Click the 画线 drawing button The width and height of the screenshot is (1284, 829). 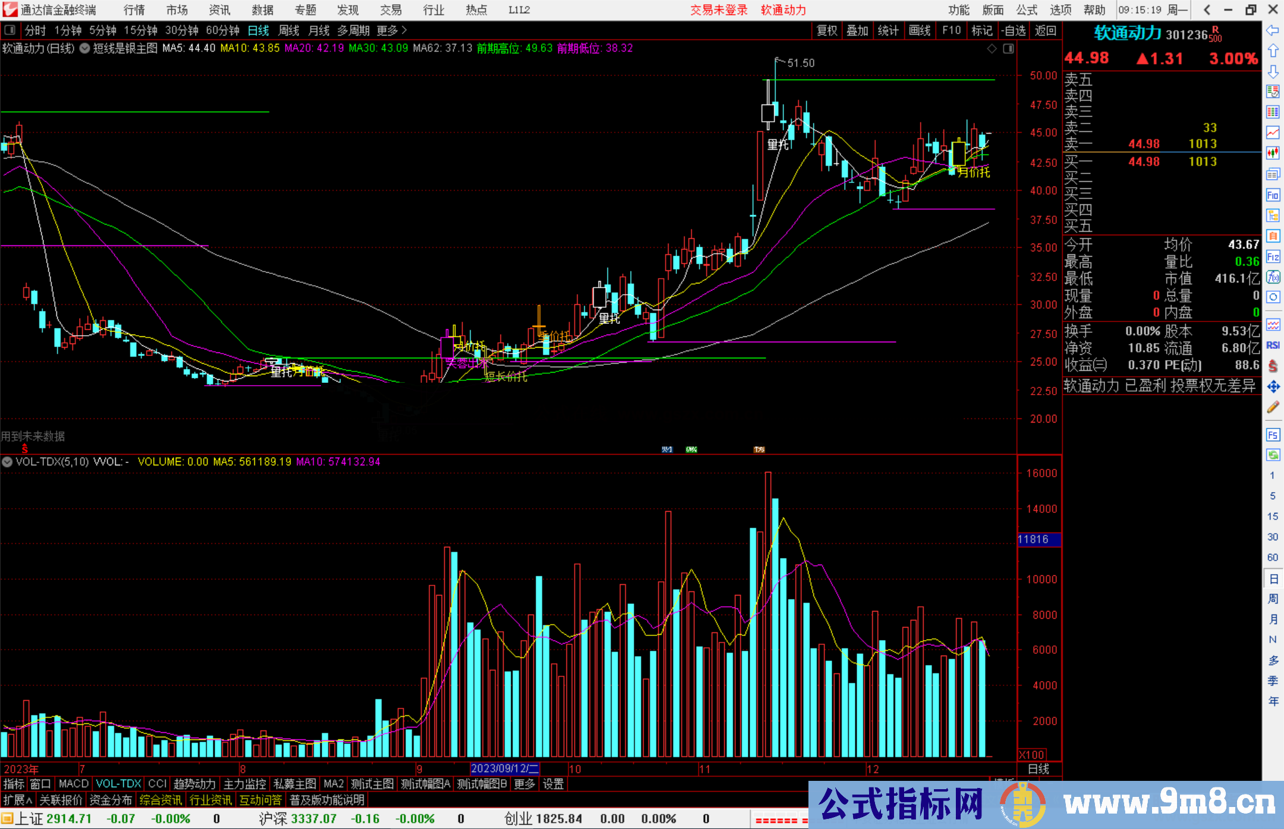tap(919, 30)
